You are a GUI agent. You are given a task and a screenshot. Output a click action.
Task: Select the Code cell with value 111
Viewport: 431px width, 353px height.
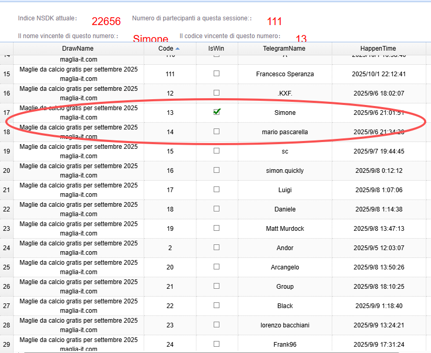[x=170, y=74]
